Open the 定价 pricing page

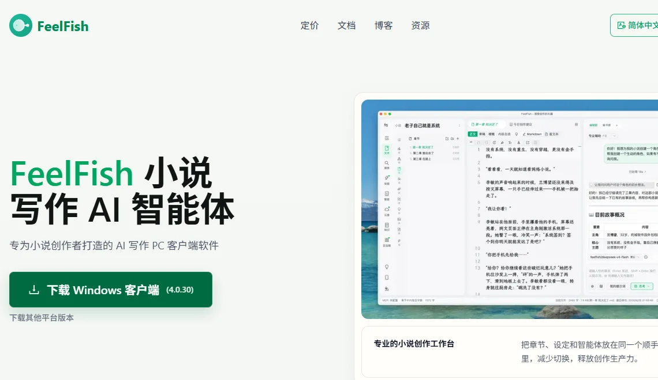tap(310, 25)
